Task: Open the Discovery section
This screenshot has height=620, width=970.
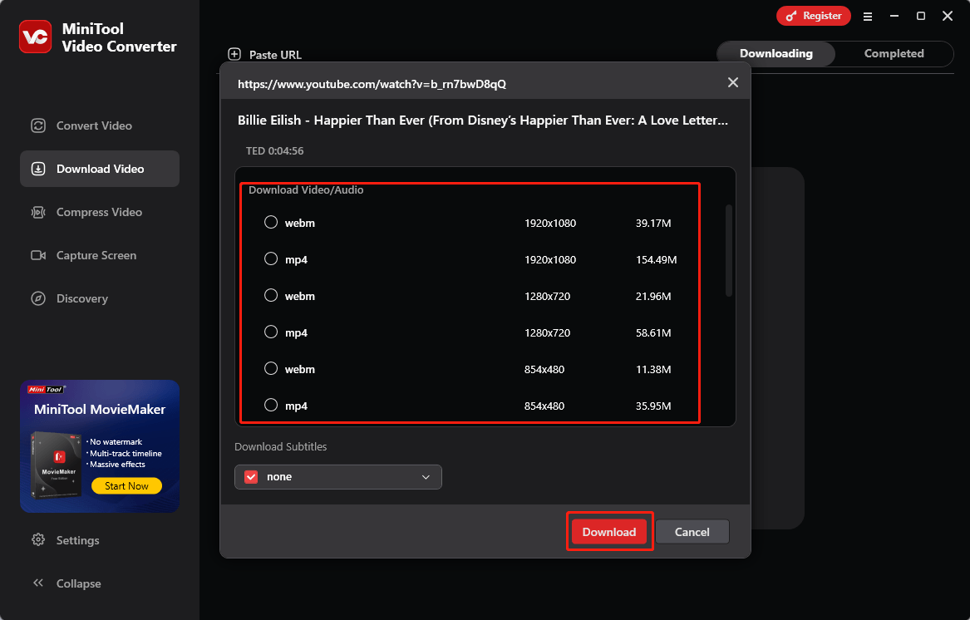Action: tap(100, 299)
